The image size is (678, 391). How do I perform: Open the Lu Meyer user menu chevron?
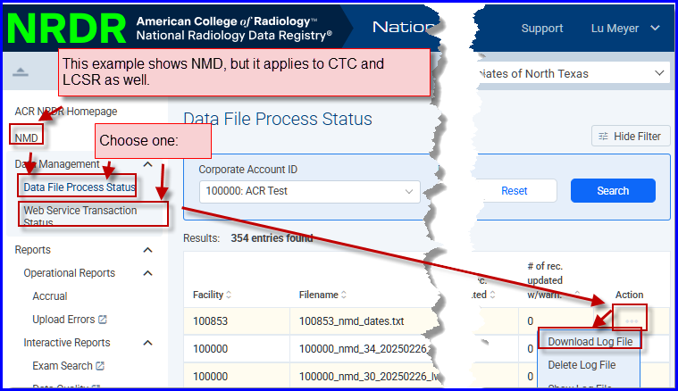[655, 28]
